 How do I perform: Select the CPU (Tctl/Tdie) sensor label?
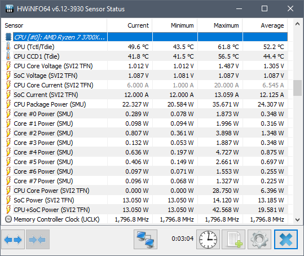(x=34, y=47)
